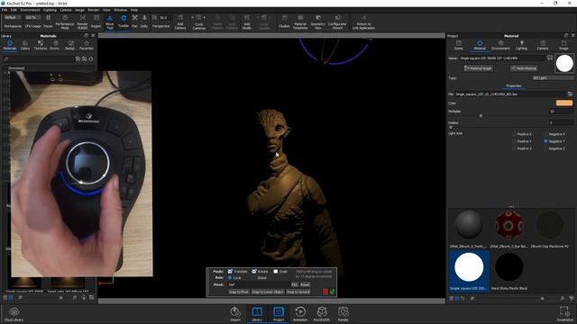Open the Window menu
Image resolution: width=577 pixels, height=324 pixels.
coord(120,10)
